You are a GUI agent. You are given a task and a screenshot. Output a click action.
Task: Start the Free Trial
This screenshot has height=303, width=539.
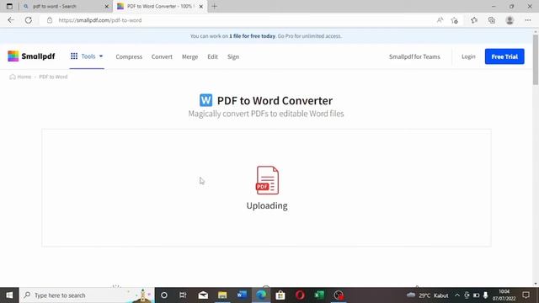click(504, 56)
